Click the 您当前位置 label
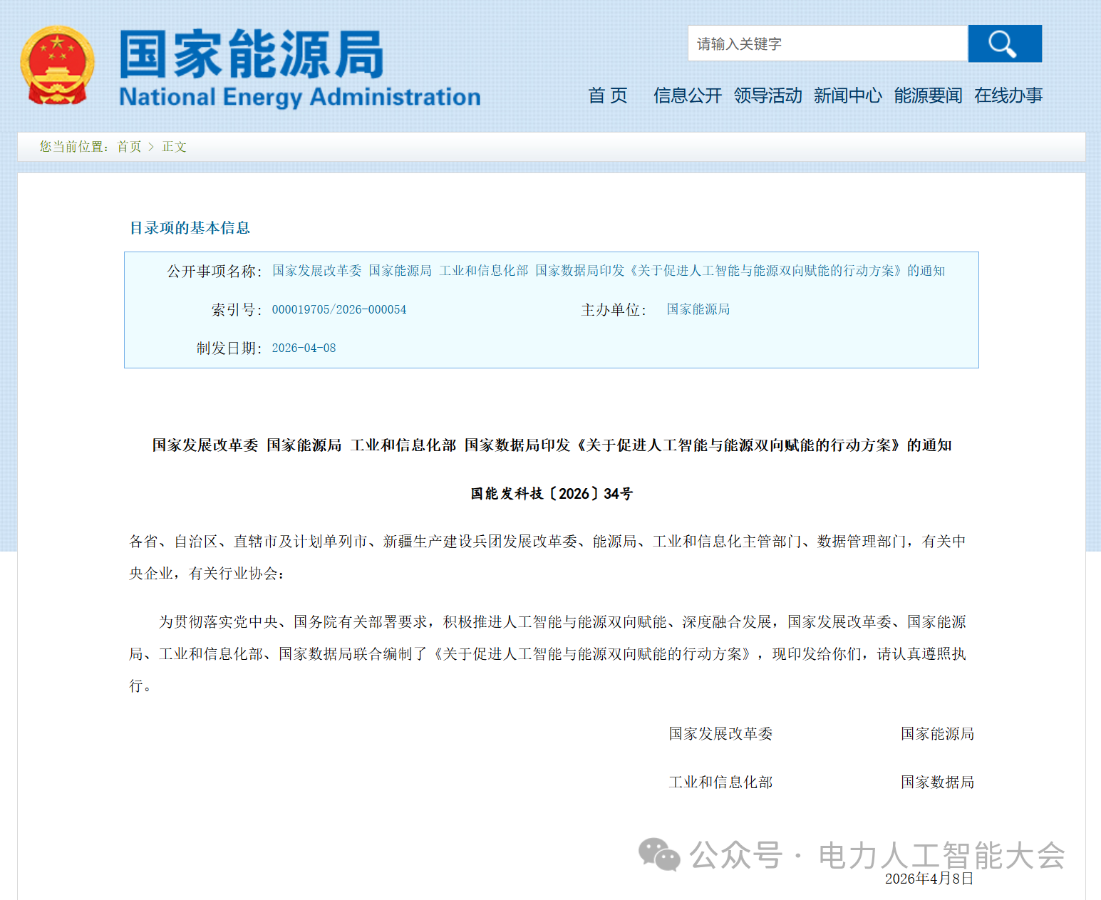1101x900 pixels. [x=74, y=147]
